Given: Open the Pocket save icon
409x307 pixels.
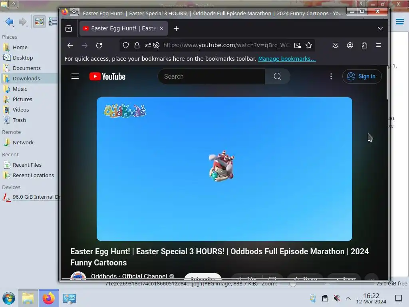Looking at the screenshot, I should click(336, 46).
